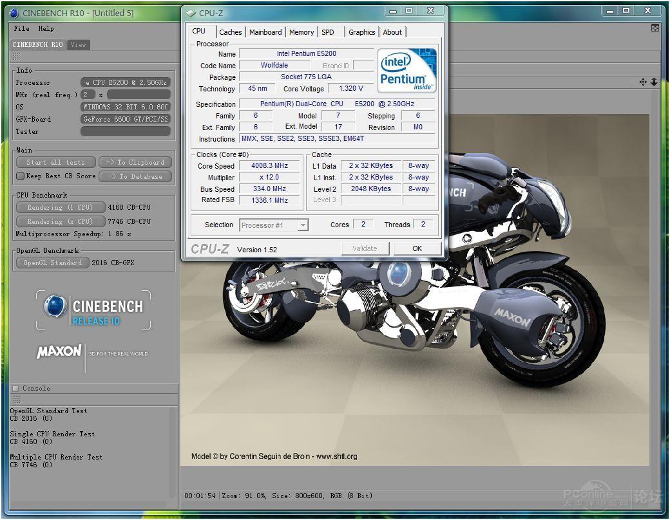The width and height of the screenshot is (670, 520).
Task: Click the "Multiprocessor Speedup: 1.86 x" text
Action: coord(73,234)
